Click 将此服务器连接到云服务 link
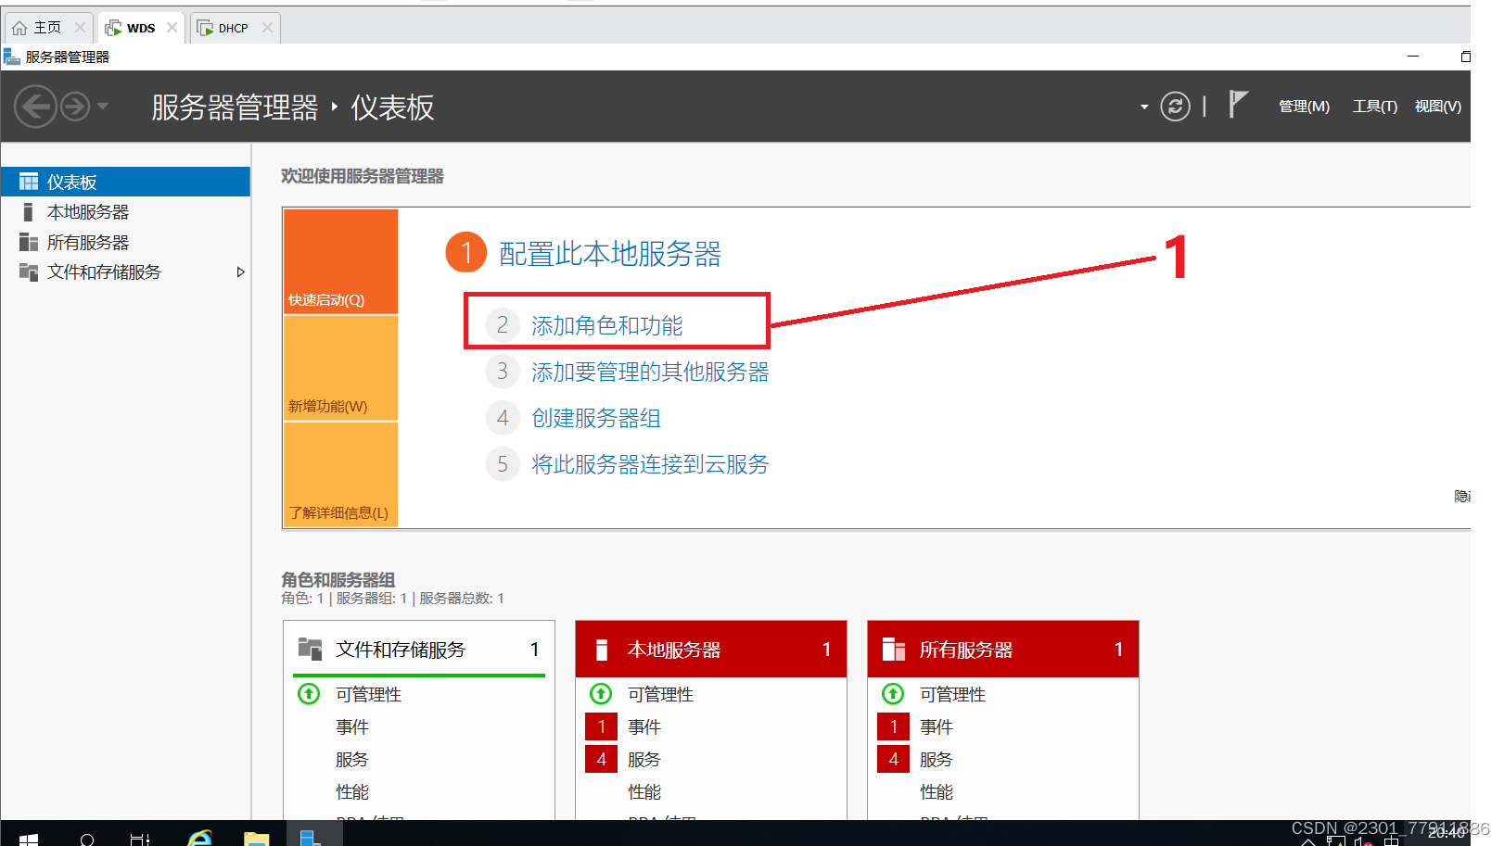The height and width of the screenshot is (846, 1504). (650, 464)
